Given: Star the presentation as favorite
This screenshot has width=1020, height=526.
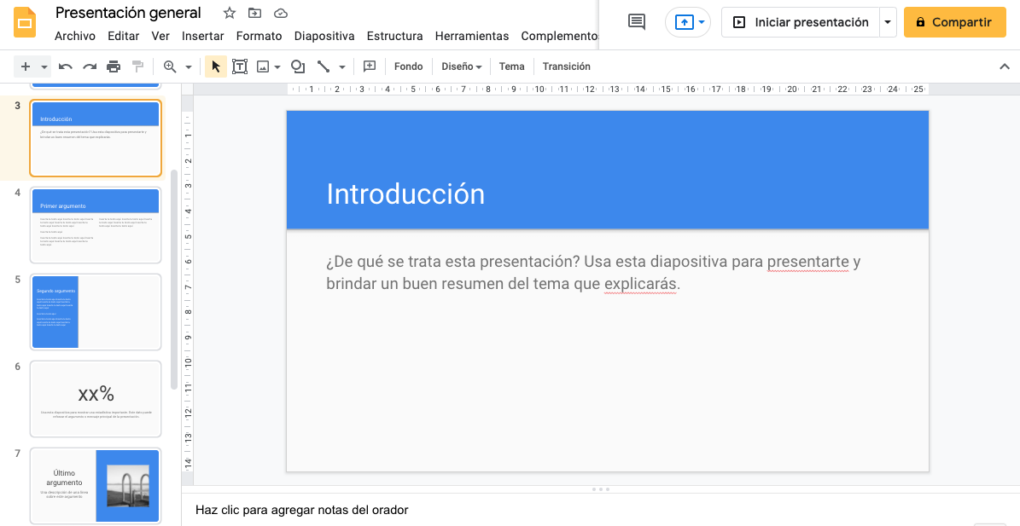Looking at the screenshot, I should (x=228, y=13).
